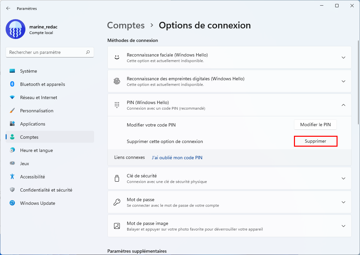Open the Applications section
Viewport: 360px width, 255px height.
[x=50, y=124]
